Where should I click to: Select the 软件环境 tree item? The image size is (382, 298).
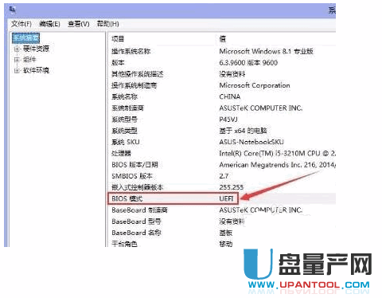[x=36, y=70]
